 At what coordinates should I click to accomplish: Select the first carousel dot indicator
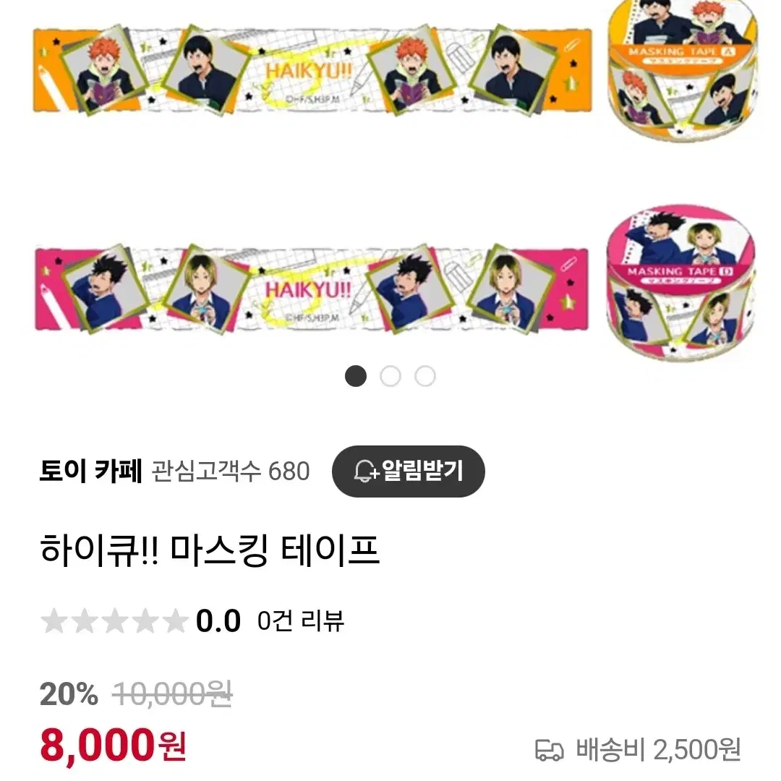point(356,376)
